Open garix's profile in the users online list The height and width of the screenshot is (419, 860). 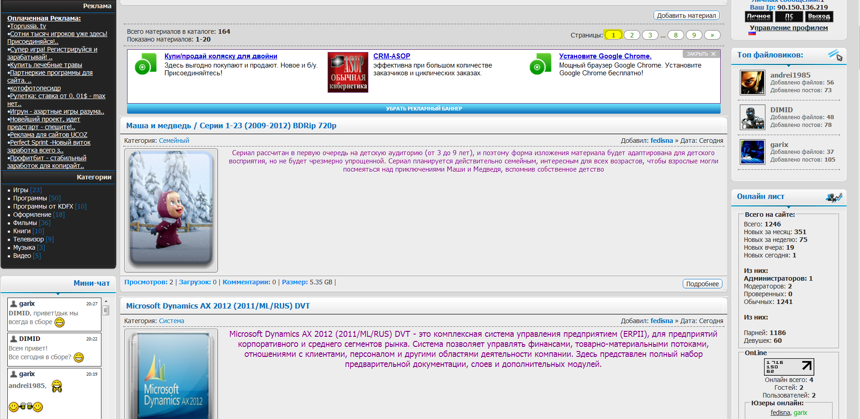point(801,413)
